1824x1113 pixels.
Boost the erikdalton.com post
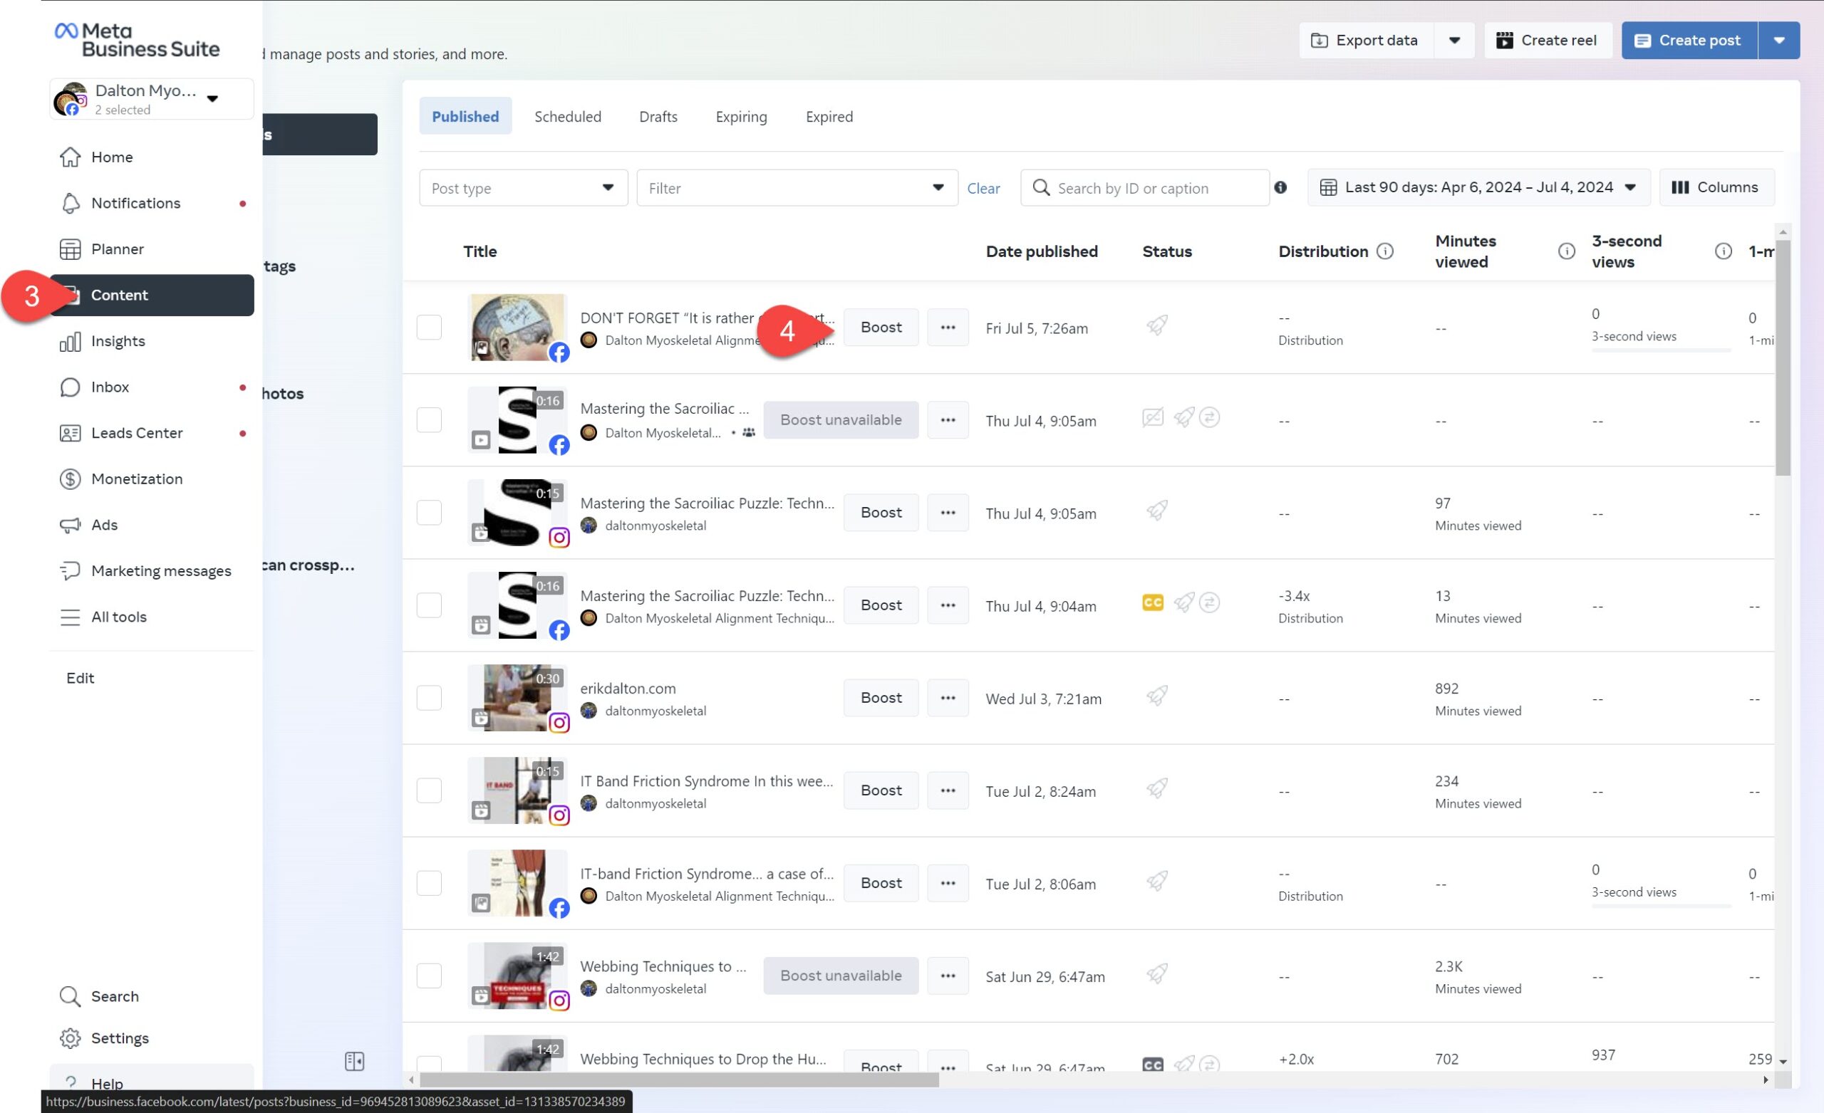(881, 698)
